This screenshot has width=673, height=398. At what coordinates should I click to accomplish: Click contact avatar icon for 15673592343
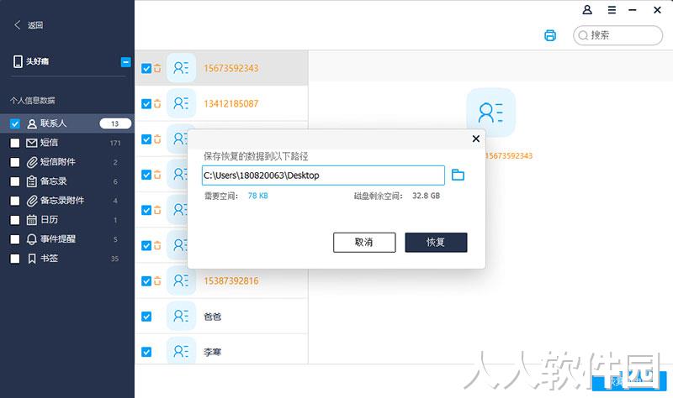point(181,68)
